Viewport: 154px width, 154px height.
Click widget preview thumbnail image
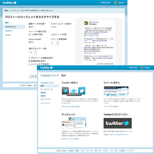pyautogui.click(x=74, y=123)
